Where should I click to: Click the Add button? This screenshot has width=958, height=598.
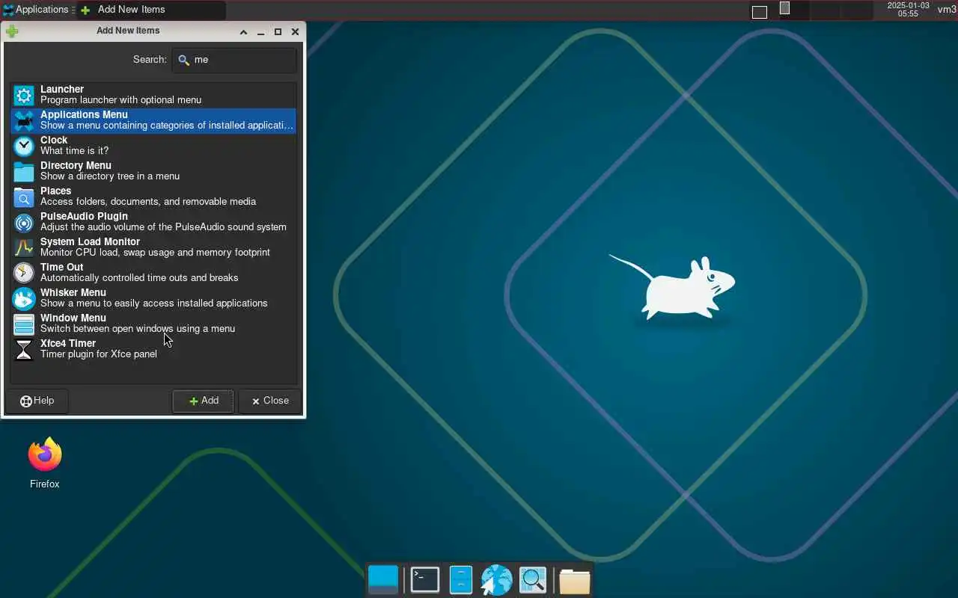tap(204, 401)
